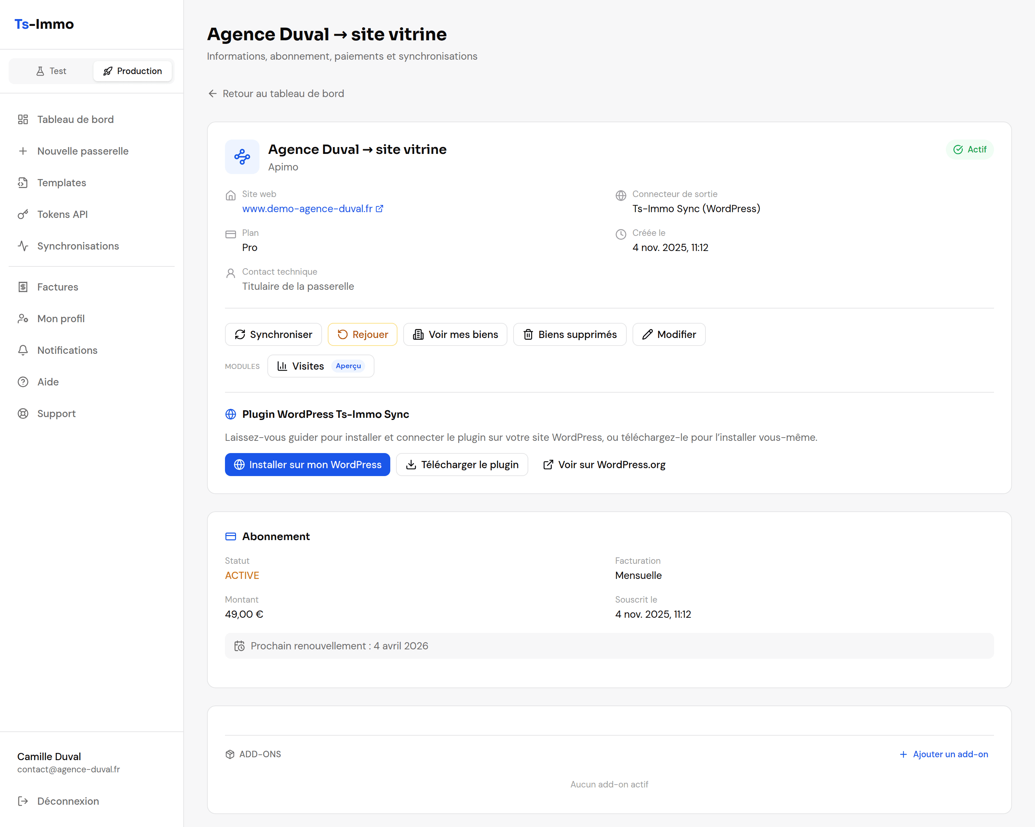
Task: Click the orange Rejouer button
Action: (x=363, y=334)
